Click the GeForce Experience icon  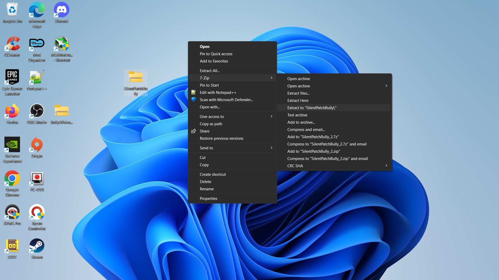click(x=12, y=145)
